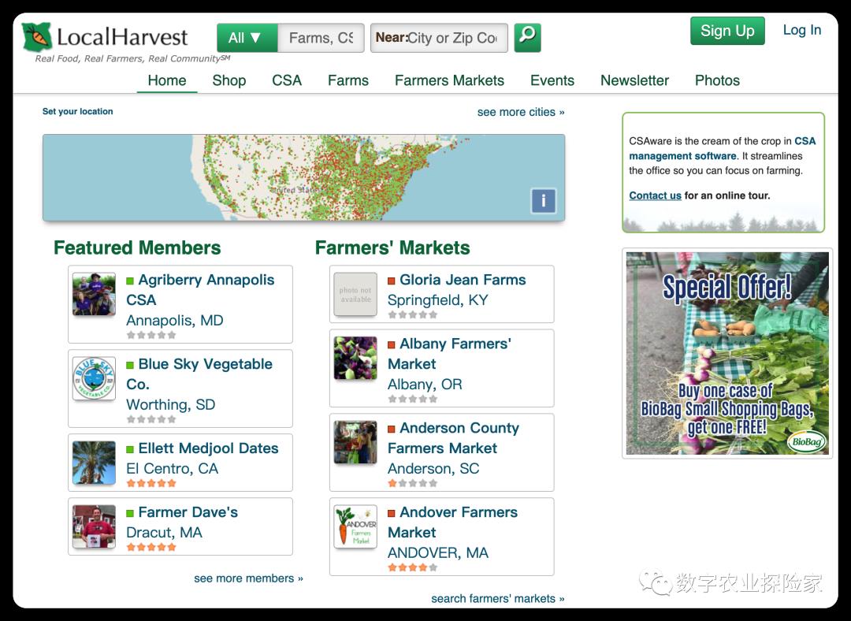The image size is (851, 621).
Task: Open the Events menu item
Action: pos(552,80)
